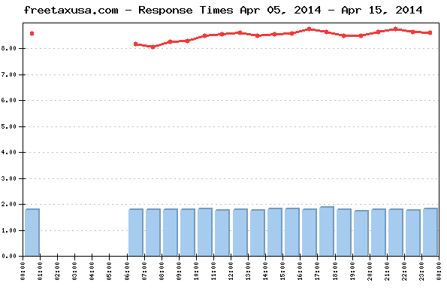This screenshot has width=447, height=301.
Task: Select the blue bar between 14:00 and 15:00
Action: [275, 232]
